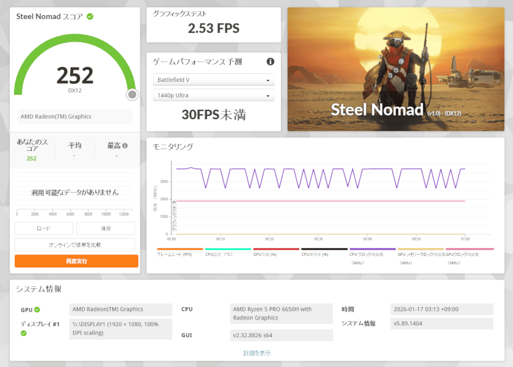Click the orange 再度実行 button
513x367 pixels.
tap(76, 261)
